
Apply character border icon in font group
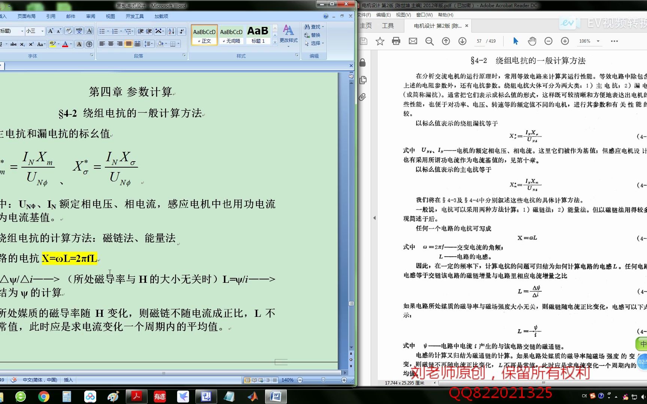pyautogui.click(x=89, y=31)
